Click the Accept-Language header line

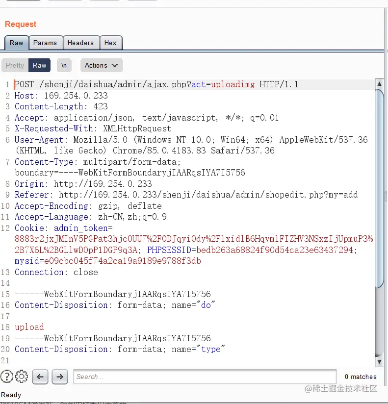[x=90, y=217]
